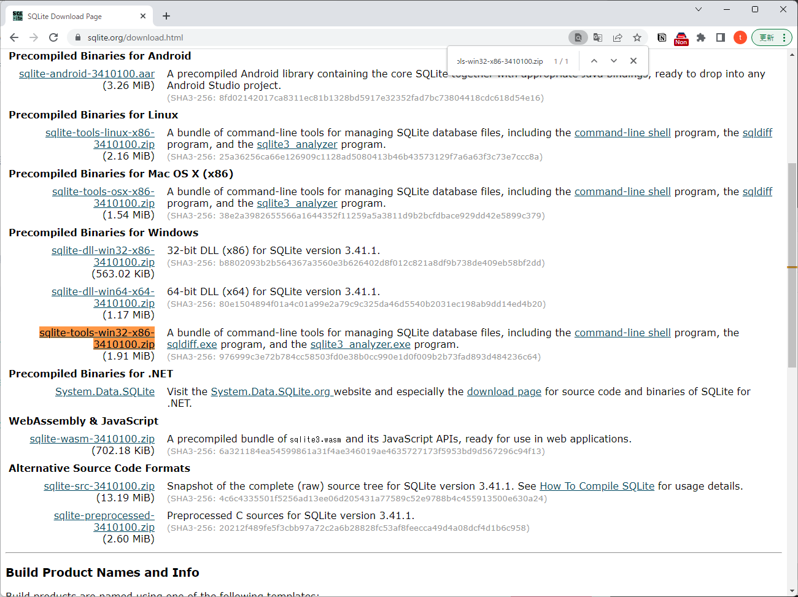Image resolution: width=798 pixels, height=597 pixels.
Task: Open the browser side panel icon
Action: [x=720, y=37]
